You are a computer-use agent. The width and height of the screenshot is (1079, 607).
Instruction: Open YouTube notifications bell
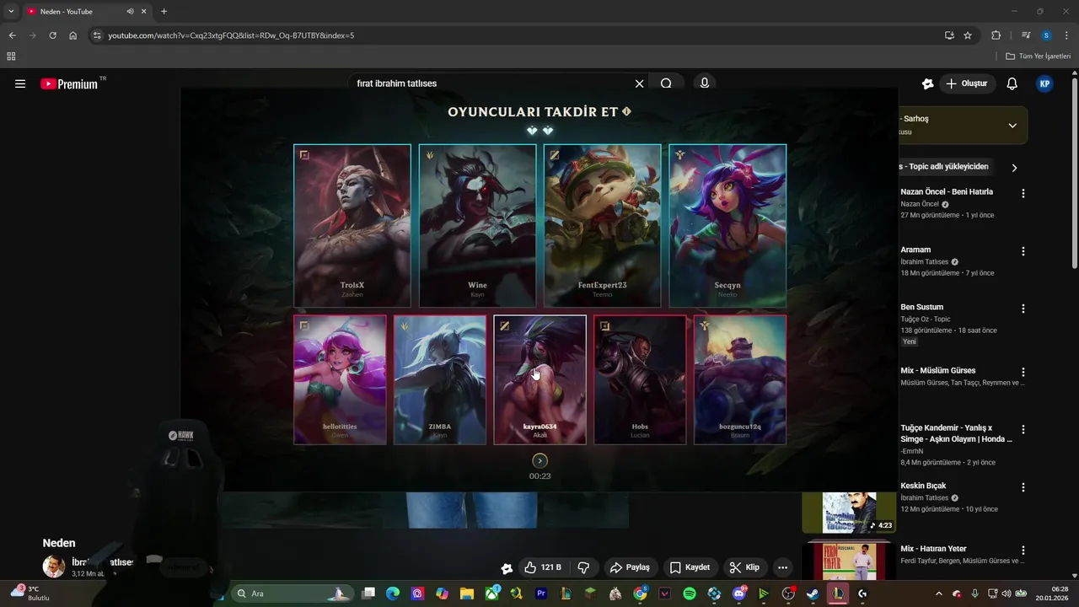click(1012, 83)
